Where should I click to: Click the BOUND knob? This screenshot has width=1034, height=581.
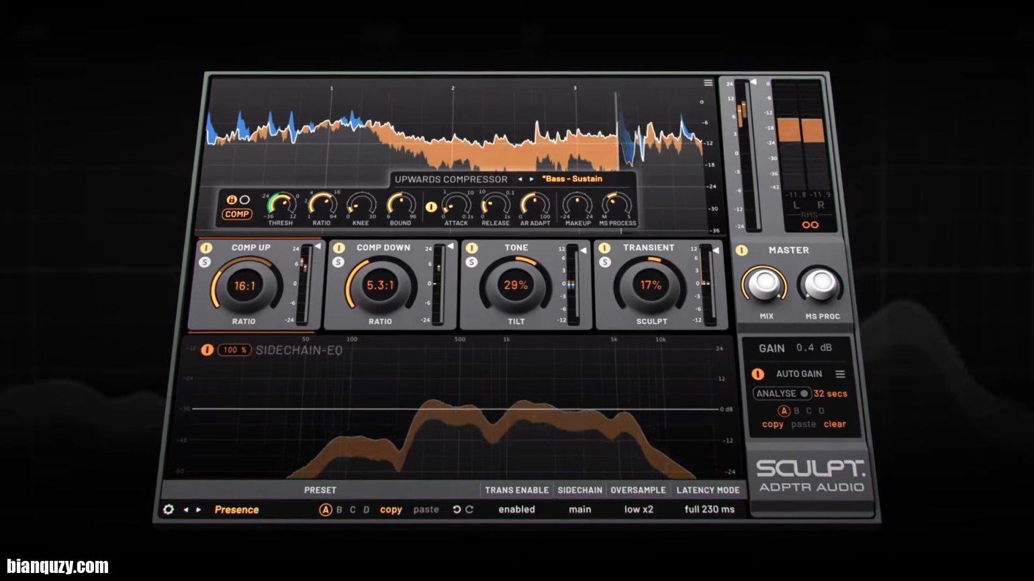click(401, 204)
